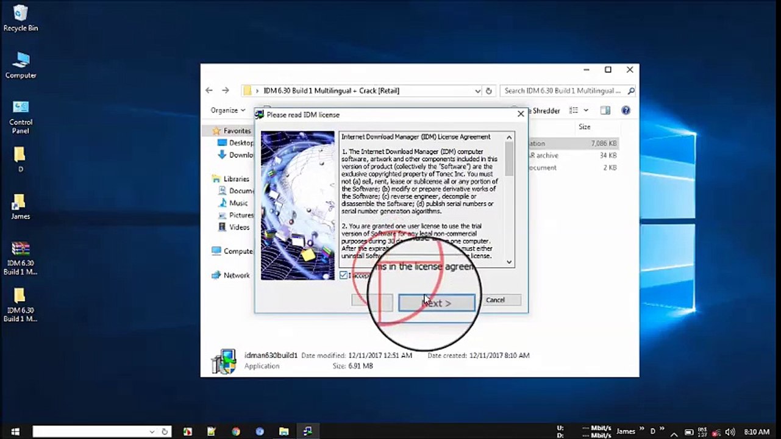Click the Size column header
The image size is (781, 439).
[585, 127]
